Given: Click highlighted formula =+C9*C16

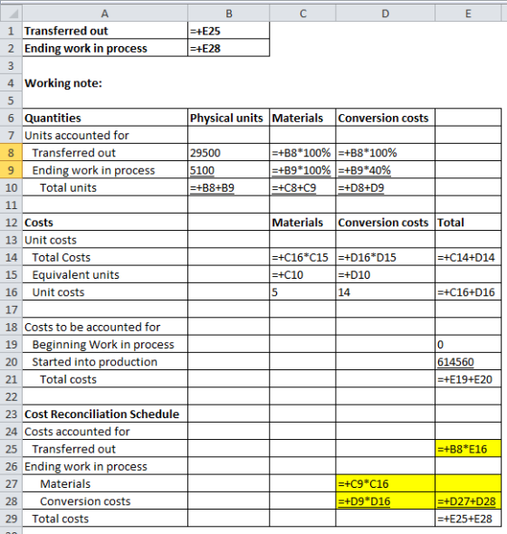Looking at the screenshot, I should click(385, 483).
